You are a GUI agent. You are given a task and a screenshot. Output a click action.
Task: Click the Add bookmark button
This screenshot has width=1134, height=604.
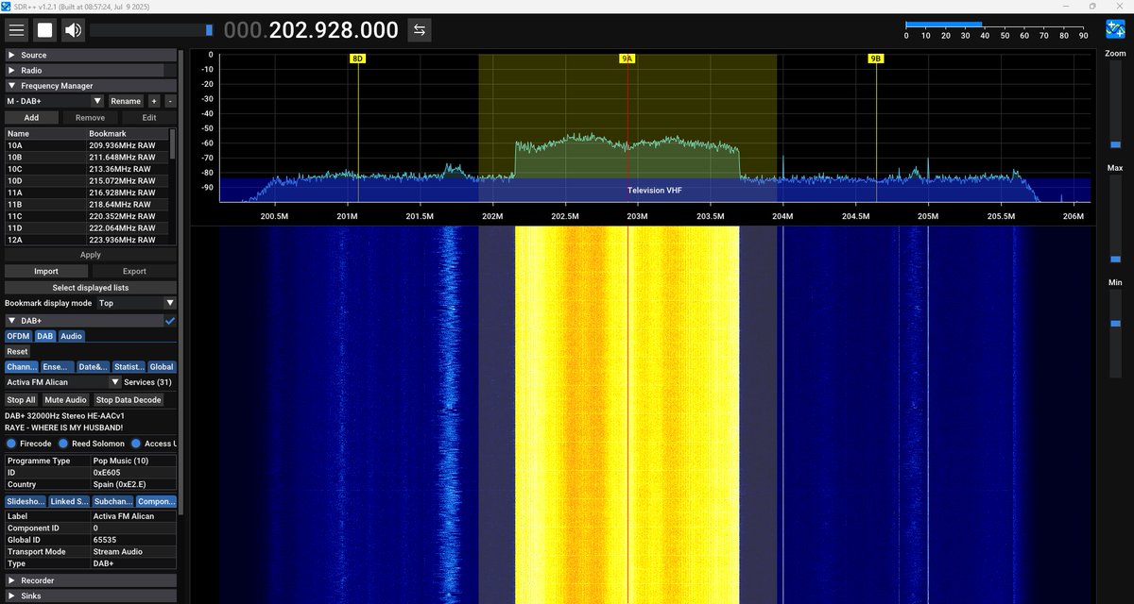point(32,118)
